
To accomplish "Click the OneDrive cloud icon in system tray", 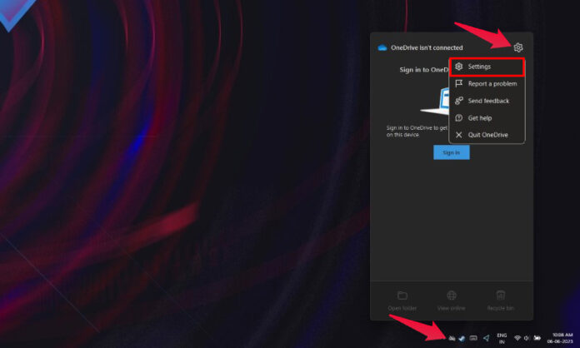I will click(451, 339).
